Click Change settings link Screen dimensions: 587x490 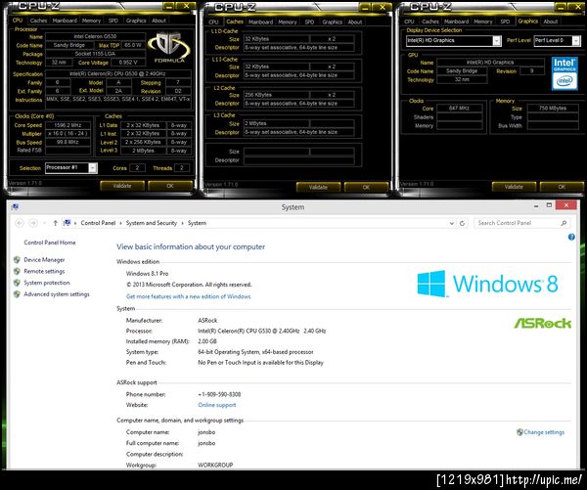[x=544, y=432]
